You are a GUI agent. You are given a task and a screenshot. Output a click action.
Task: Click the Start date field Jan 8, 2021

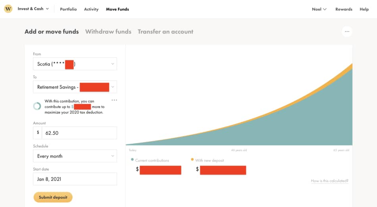(75, 179)
